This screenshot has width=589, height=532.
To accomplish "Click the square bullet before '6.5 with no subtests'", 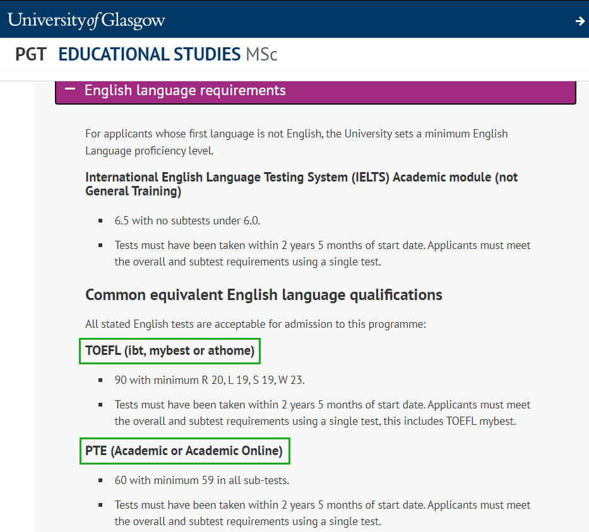I will [x=100, y=221].
